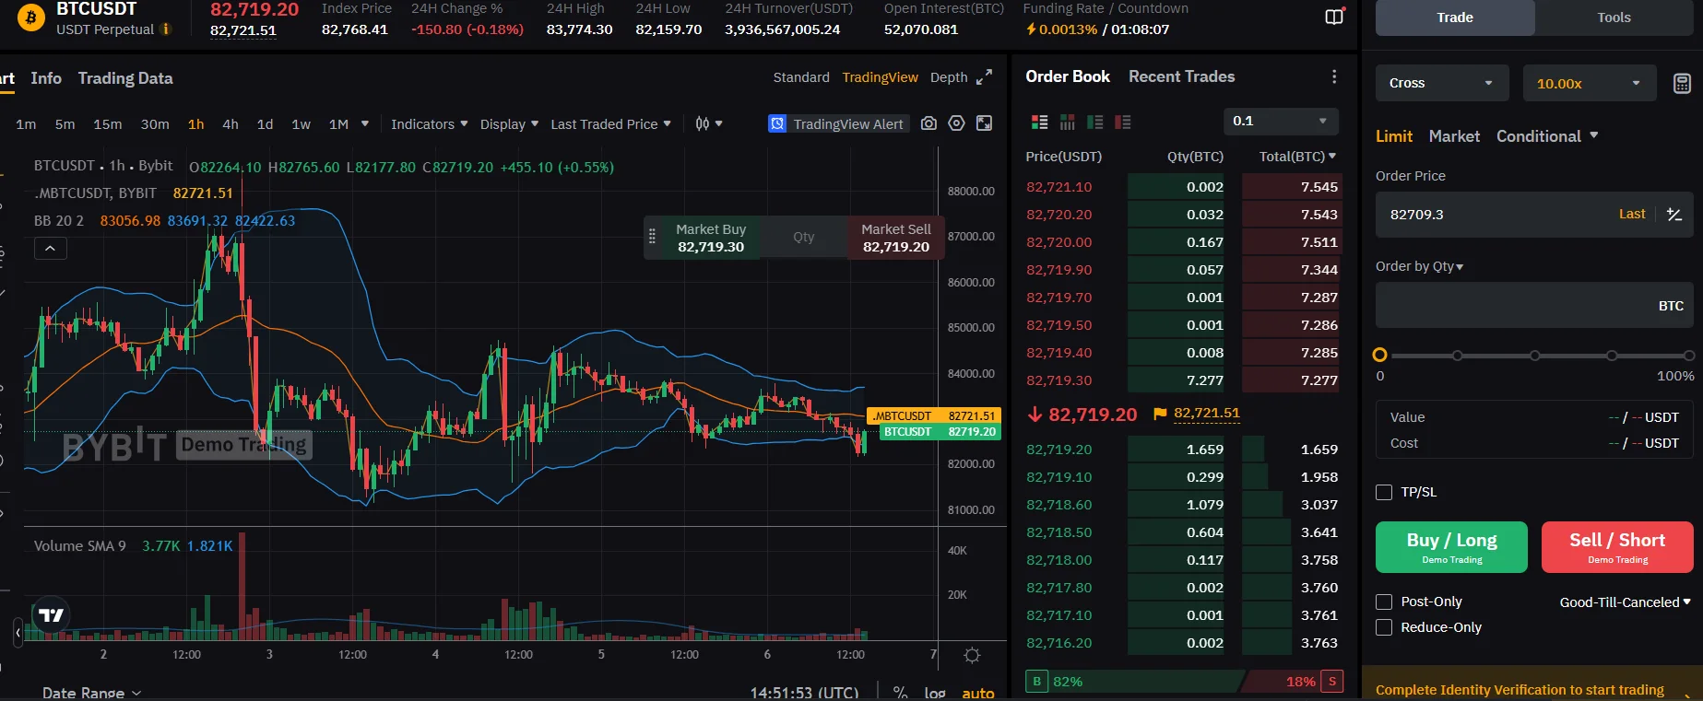
Task: Open the Last Traded Price dropdown
Action: [611, 124]
